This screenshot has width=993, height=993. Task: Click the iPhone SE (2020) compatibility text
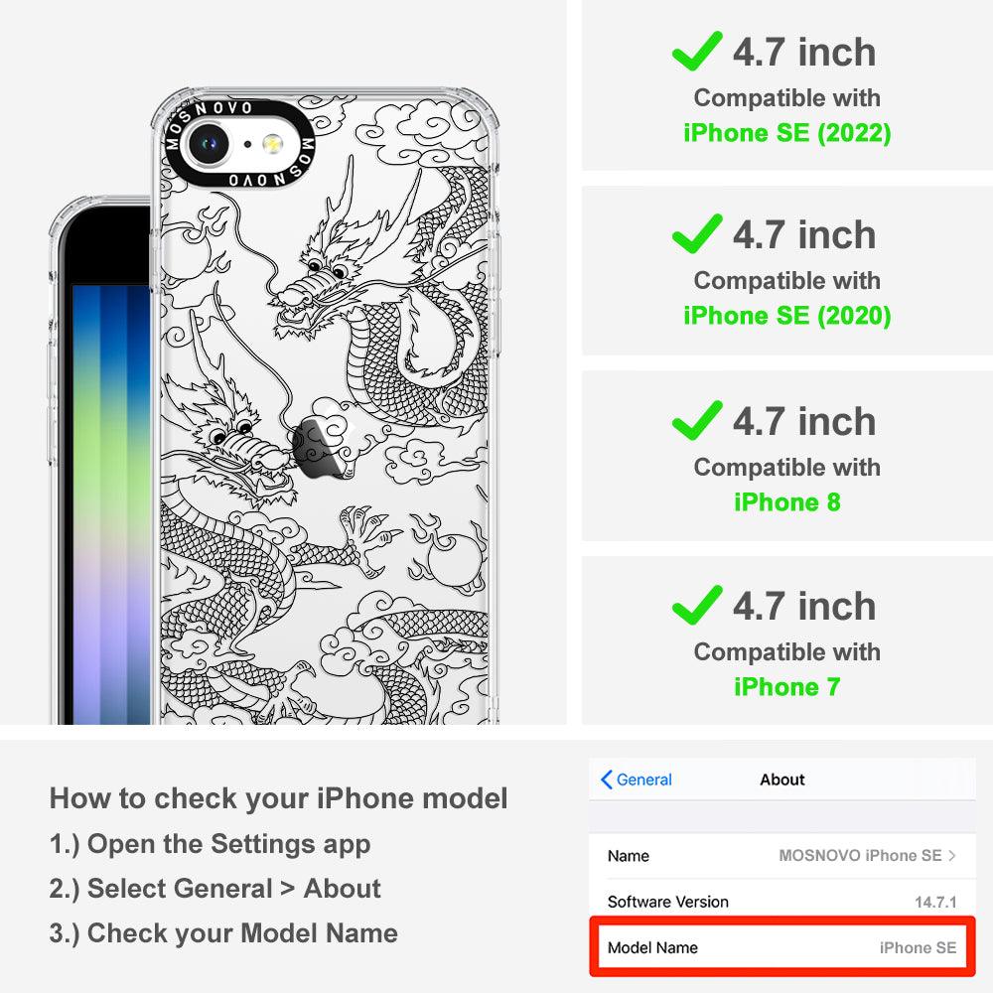[787, 316]
